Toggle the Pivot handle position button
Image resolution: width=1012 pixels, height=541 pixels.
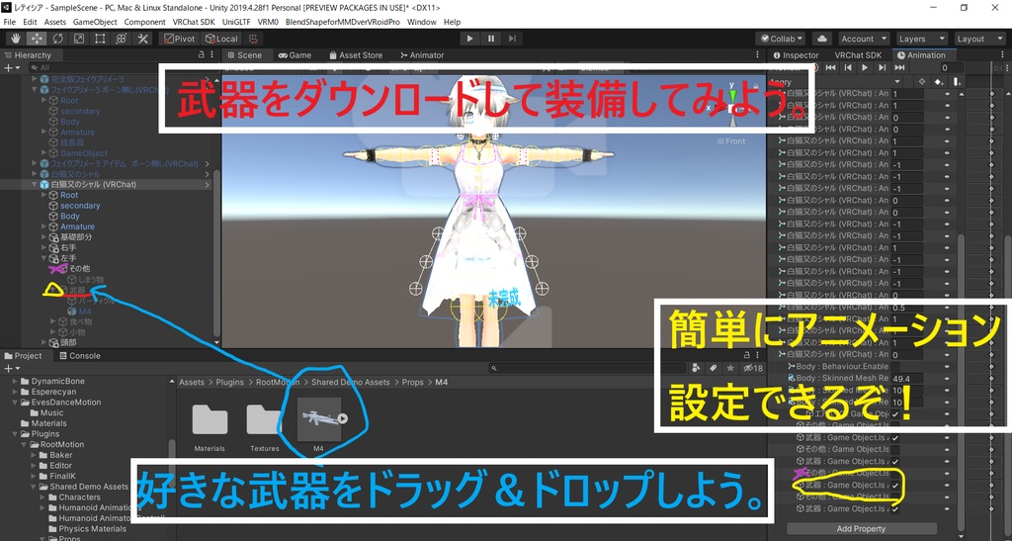180,39
